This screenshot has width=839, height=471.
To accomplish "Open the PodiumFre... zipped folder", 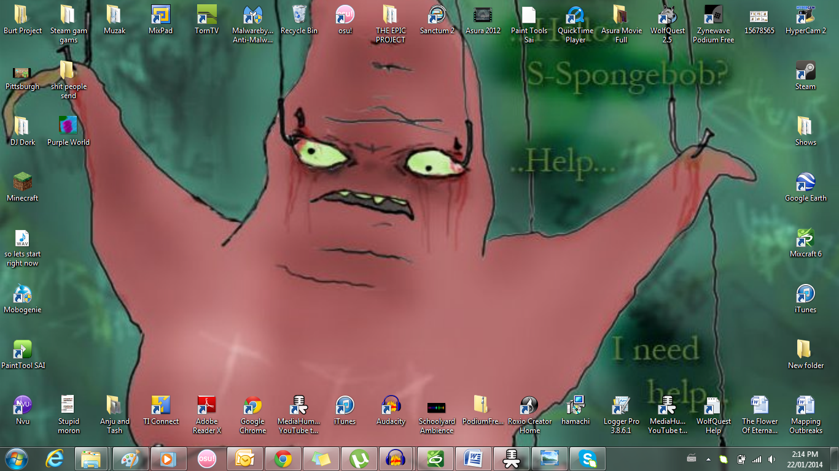I will [x=483, y=411].
